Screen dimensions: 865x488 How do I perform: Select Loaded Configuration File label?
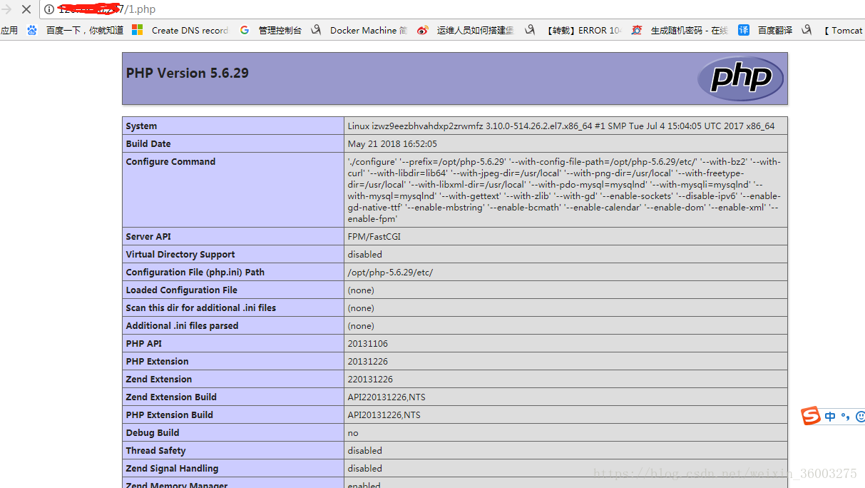(x=182, y=290)
